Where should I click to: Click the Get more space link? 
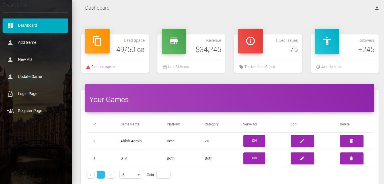(x=103, y=67)
